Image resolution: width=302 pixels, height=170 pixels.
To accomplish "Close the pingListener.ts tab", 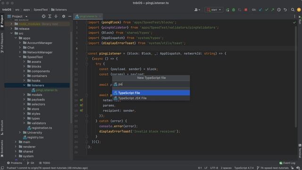I will [x=100, y=17].
